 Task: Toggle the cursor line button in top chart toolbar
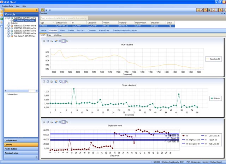(x=63, y=41)
